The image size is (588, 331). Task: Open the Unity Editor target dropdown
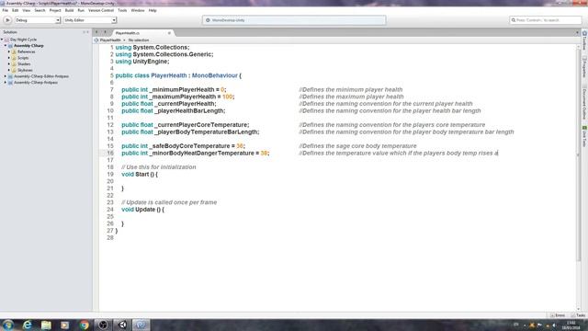tap(90, 20)
